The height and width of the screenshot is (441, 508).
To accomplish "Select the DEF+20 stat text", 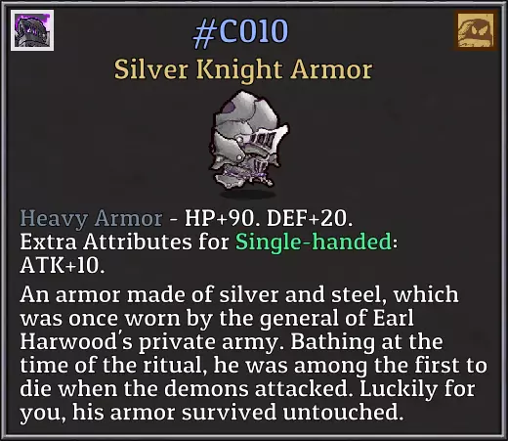I will pos(310,218).
